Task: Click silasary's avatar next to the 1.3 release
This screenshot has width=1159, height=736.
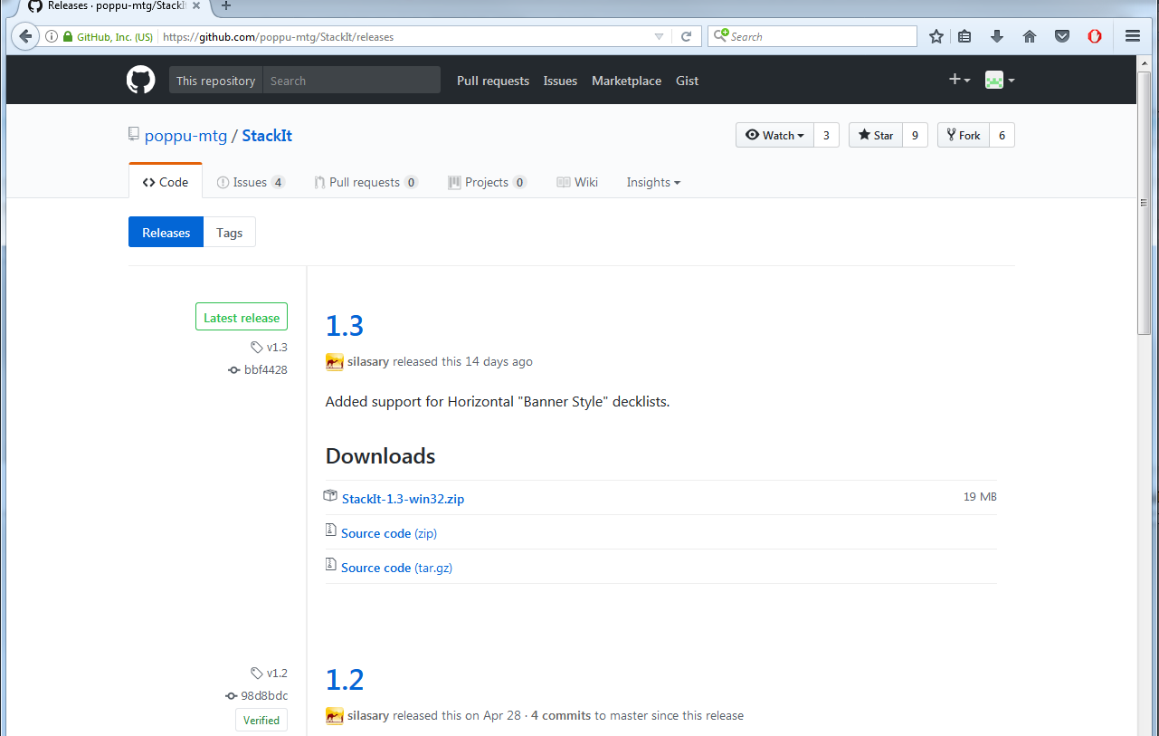Action: tap(333, 361)
